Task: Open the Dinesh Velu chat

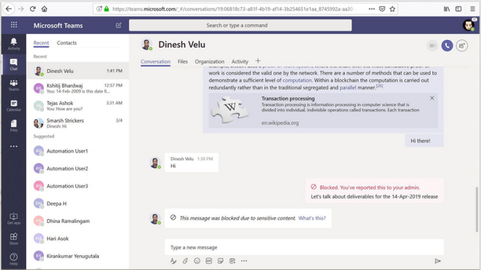Action: point(78,71)
